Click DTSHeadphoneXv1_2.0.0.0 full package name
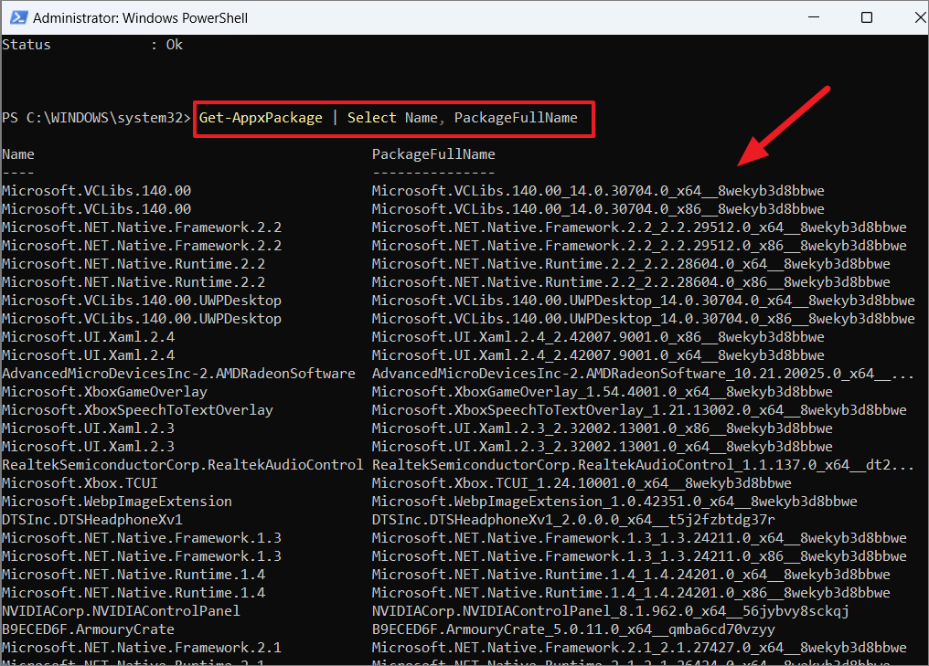 click(x=573, y=520)
